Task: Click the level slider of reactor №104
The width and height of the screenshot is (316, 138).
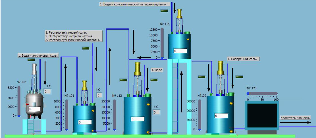Action: 19,102
